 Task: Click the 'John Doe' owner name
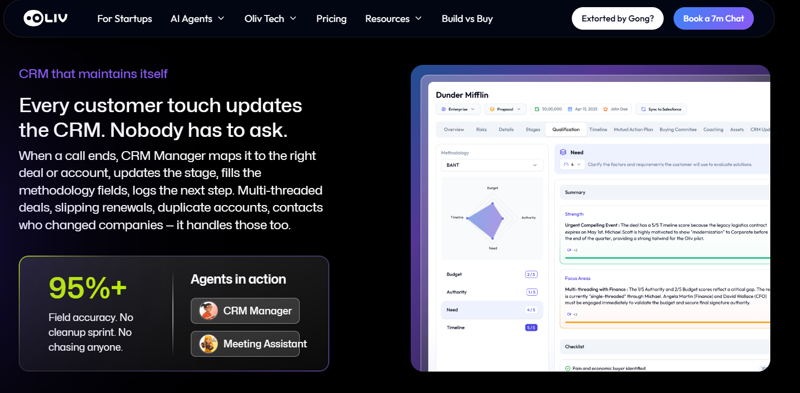click(619, 109)
